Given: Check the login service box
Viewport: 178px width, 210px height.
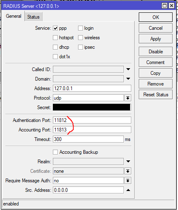Looking at the screenshot, I should point(81,28).
